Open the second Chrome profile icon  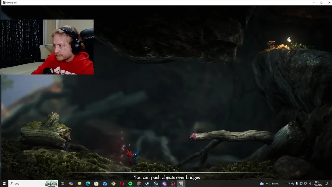[139, 184]
